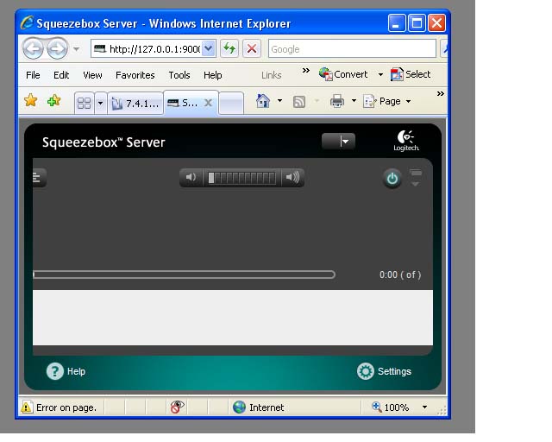Click the Convert PDF toolbar button
The image size is (552, 442).
343,74
